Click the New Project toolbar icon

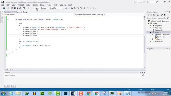click(12, 8)
